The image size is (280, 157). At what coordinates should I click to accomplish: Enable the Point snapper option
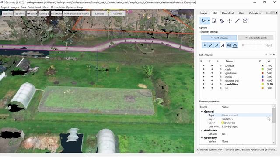pyautogui.click(x=219, y=38)
